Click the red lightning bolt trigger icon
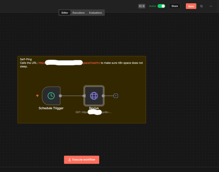219x172 pixels. pos(37,96)
